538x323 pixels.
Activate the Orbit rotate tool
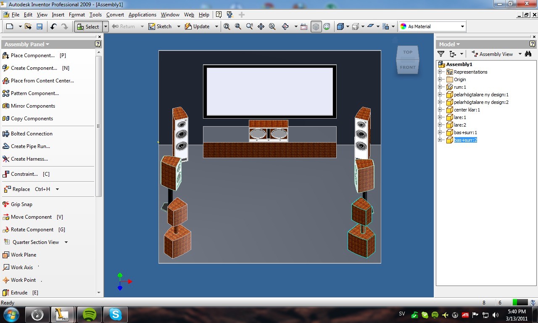(x=285, y=26)
